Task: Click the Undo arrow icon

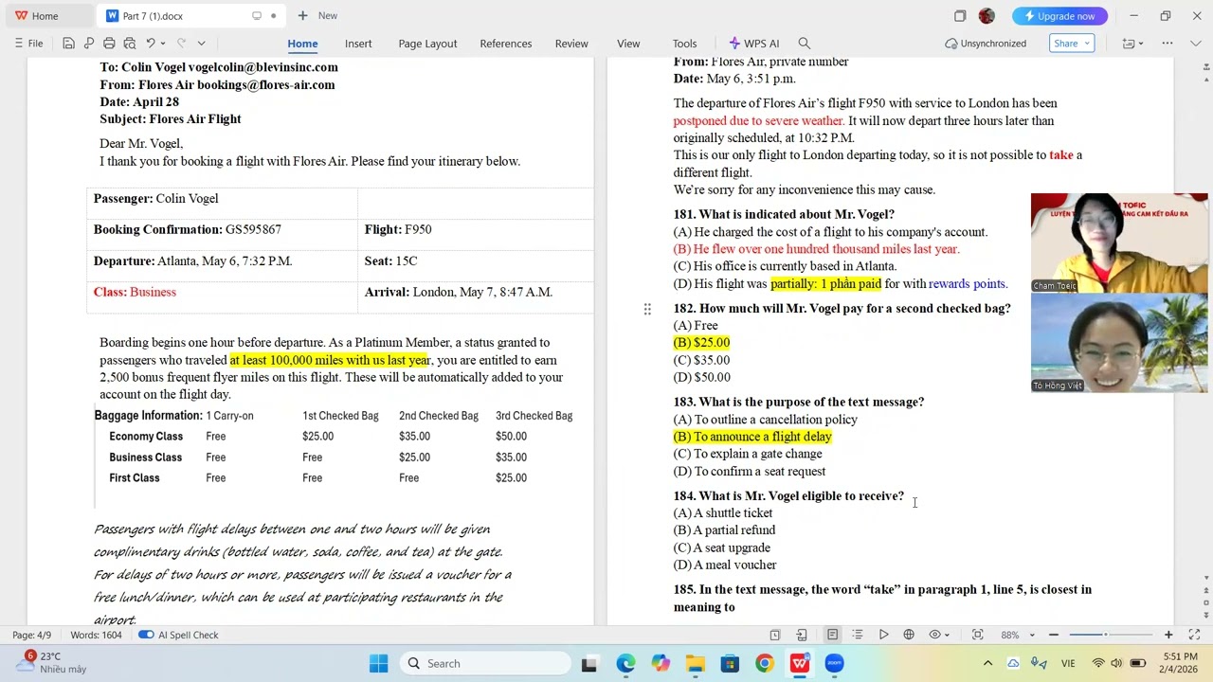Action: click(x=150, y=44)
